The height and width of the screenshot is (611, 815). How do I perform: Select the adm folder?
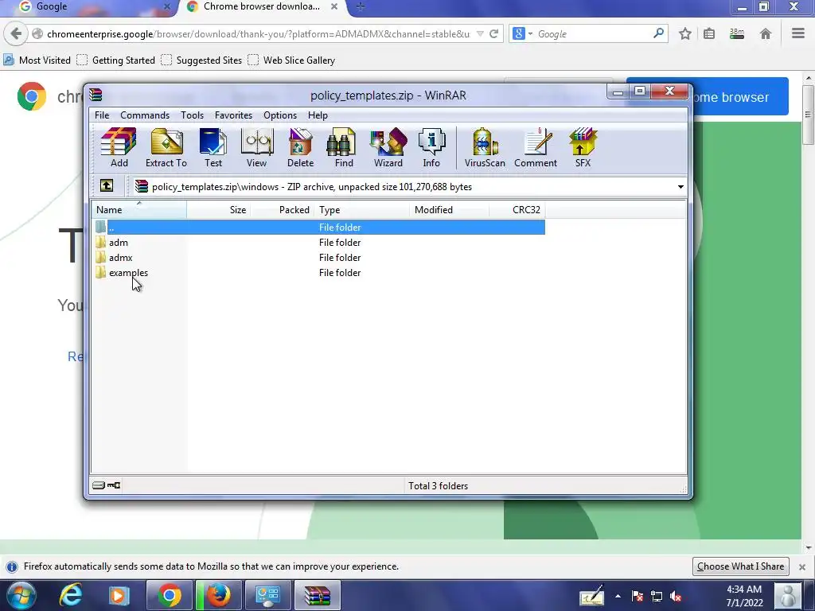coord(119,243)
